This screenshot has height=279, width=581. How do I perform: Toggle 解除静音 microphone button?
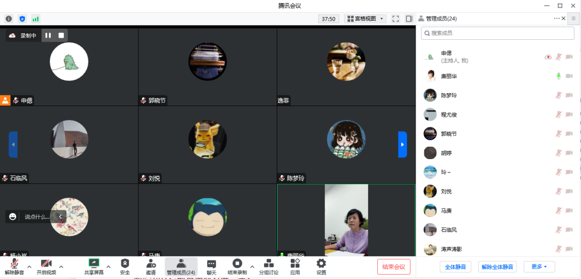pyautogui.click(x=14, y=266)
